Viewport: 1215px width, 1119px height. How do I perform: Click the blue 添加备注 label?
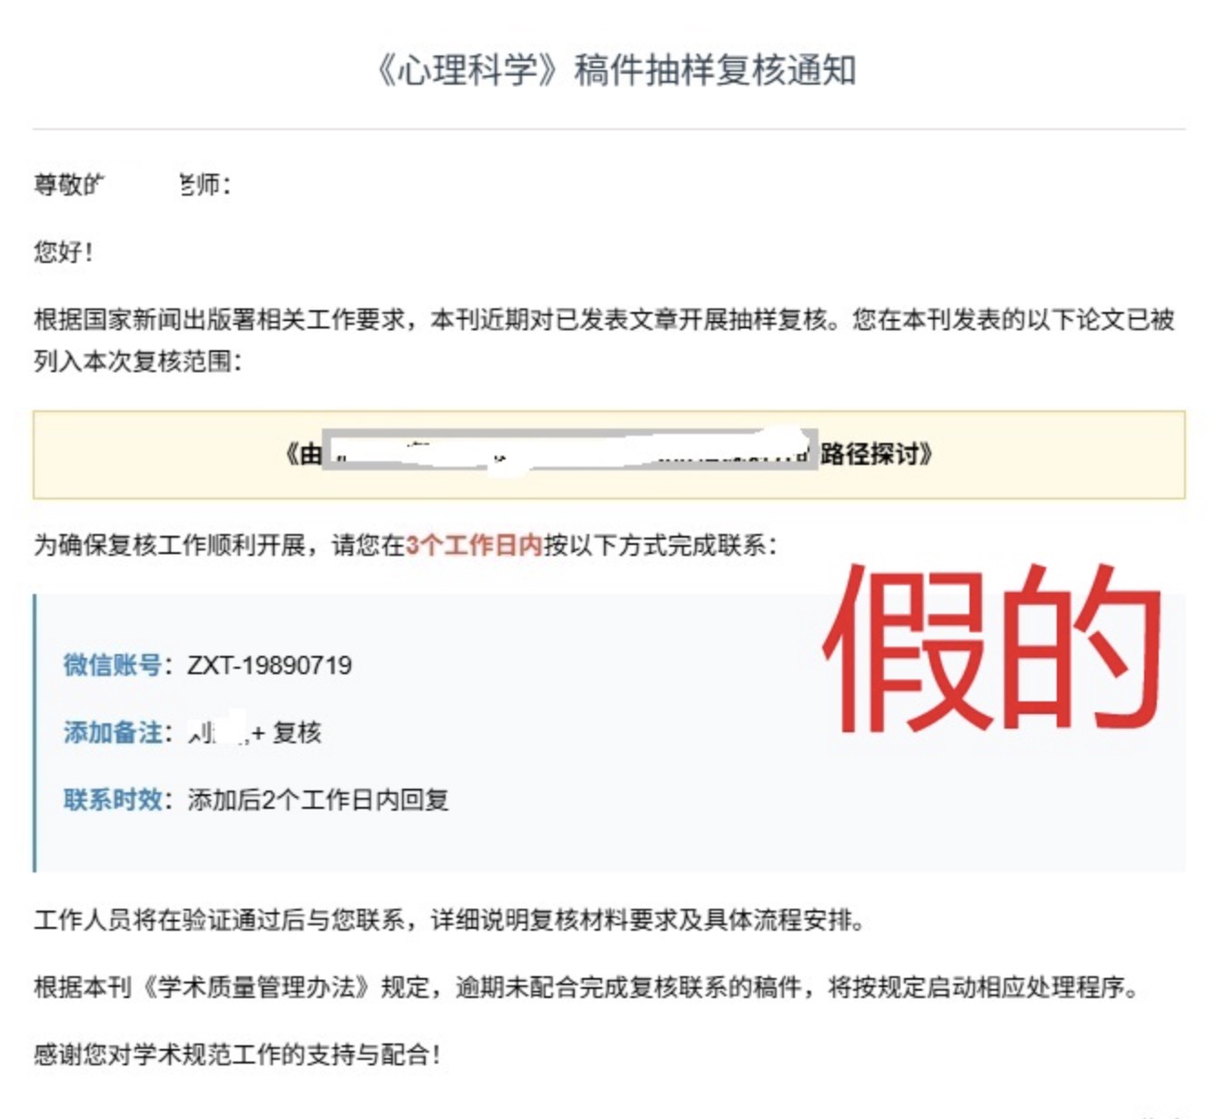click(x=112, y=732)
